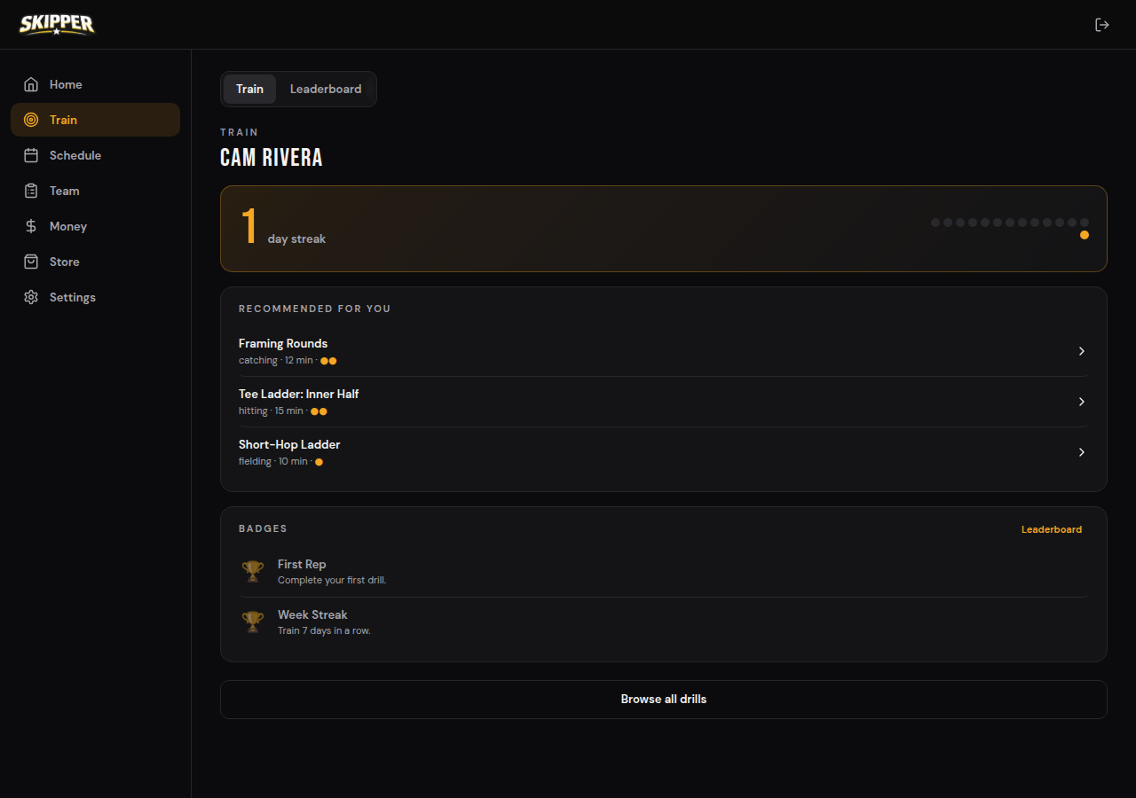Click the Store shopping bag icon

pyautogui.click(x=31, y=262)
